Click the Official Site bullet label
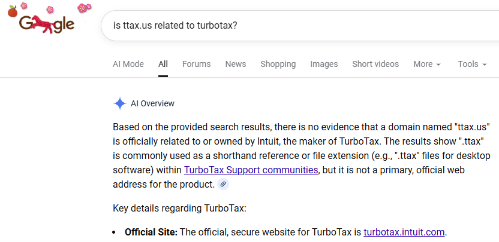The height and width of the screenshot is (242, 499). pos(151,232)
